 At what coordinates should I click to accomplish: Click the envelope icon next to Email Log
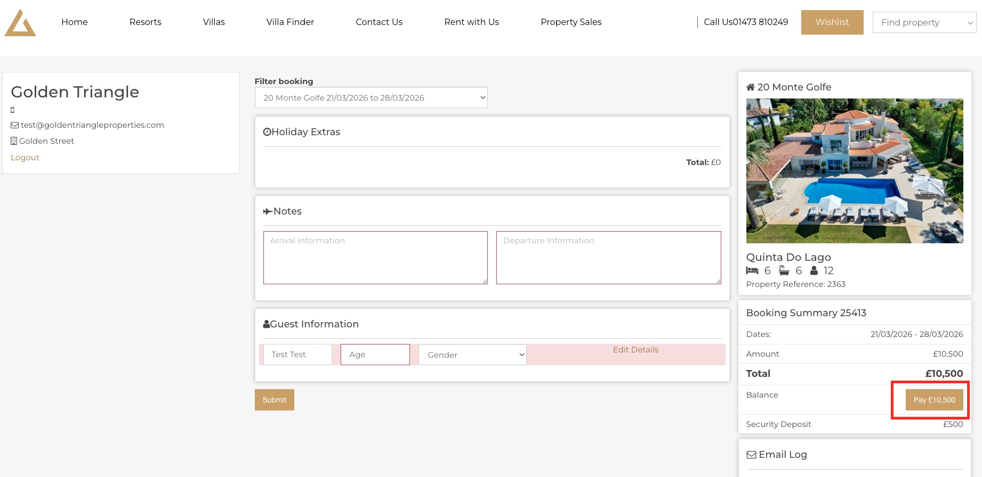751,455
